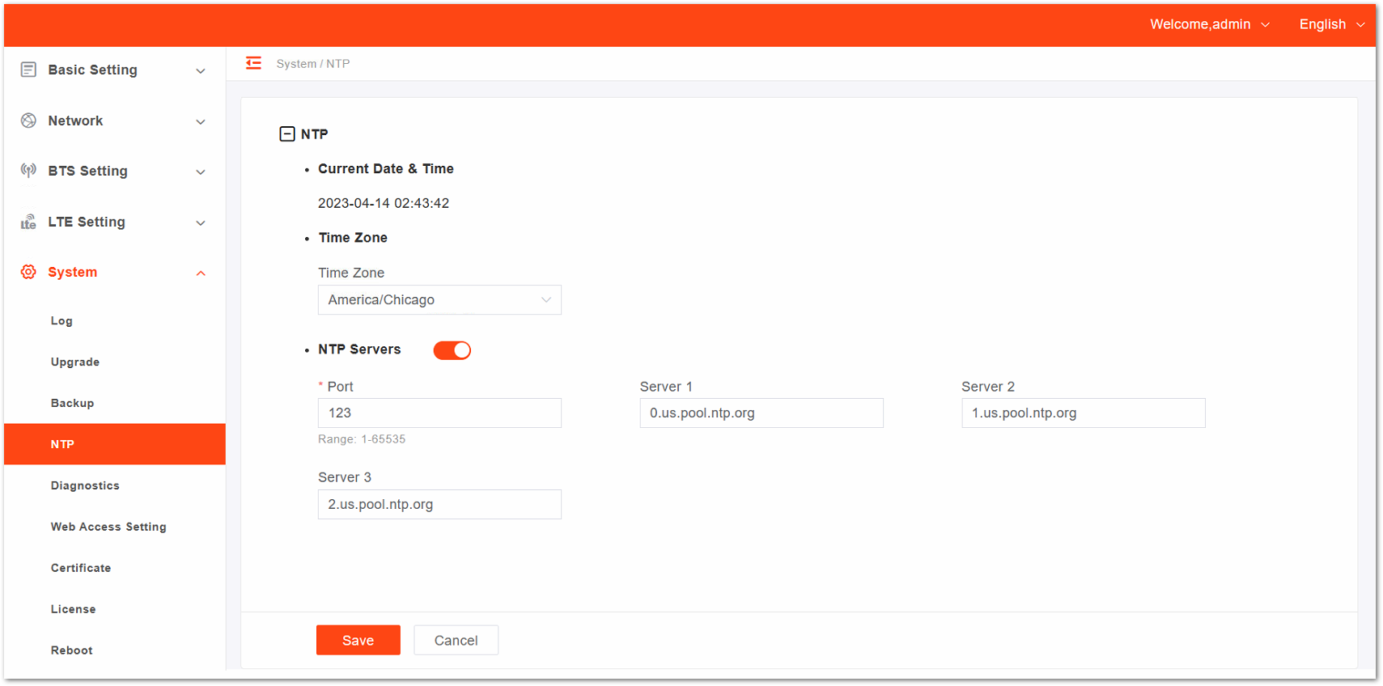The width and height of the screenshot is (1383, 686).
Task: Click the Server 1 input field
Action: tap(761, 413)
